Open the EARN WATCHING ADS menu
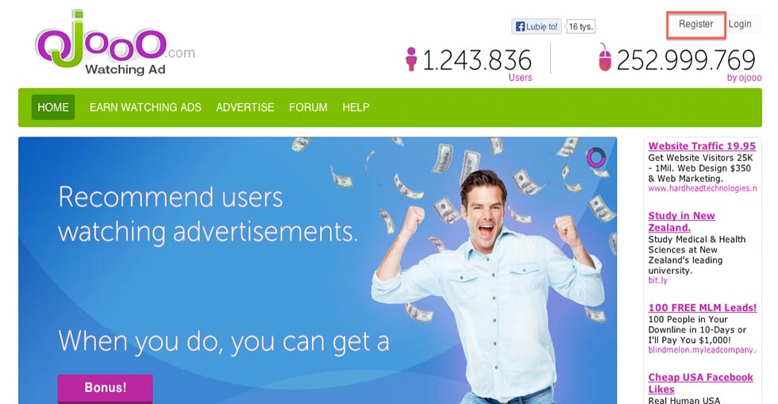Screen dimensions: 778x404 145,107
